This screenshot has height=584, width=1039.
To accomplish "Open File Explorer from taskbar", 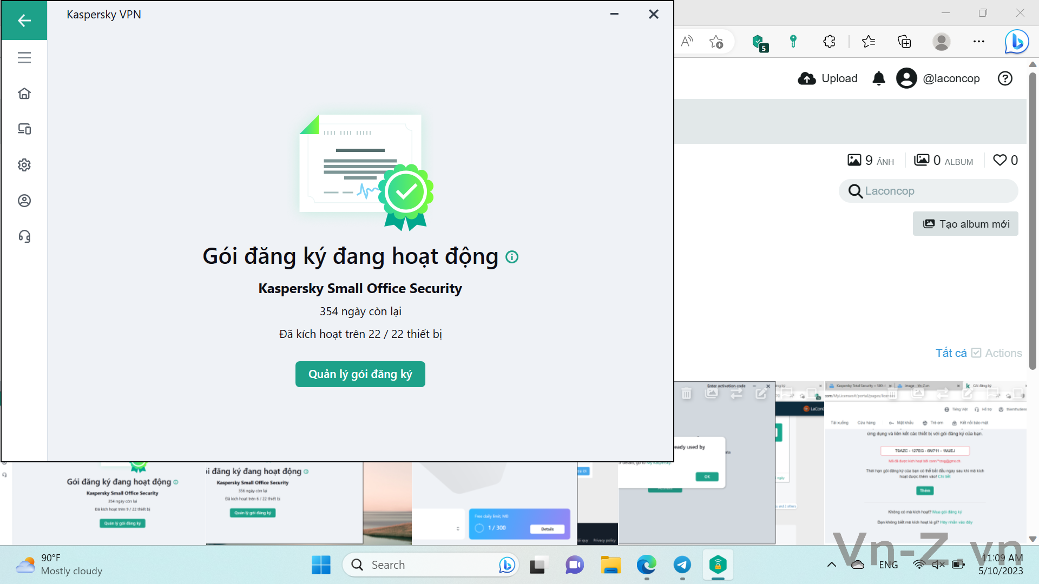I will [610, 565].
